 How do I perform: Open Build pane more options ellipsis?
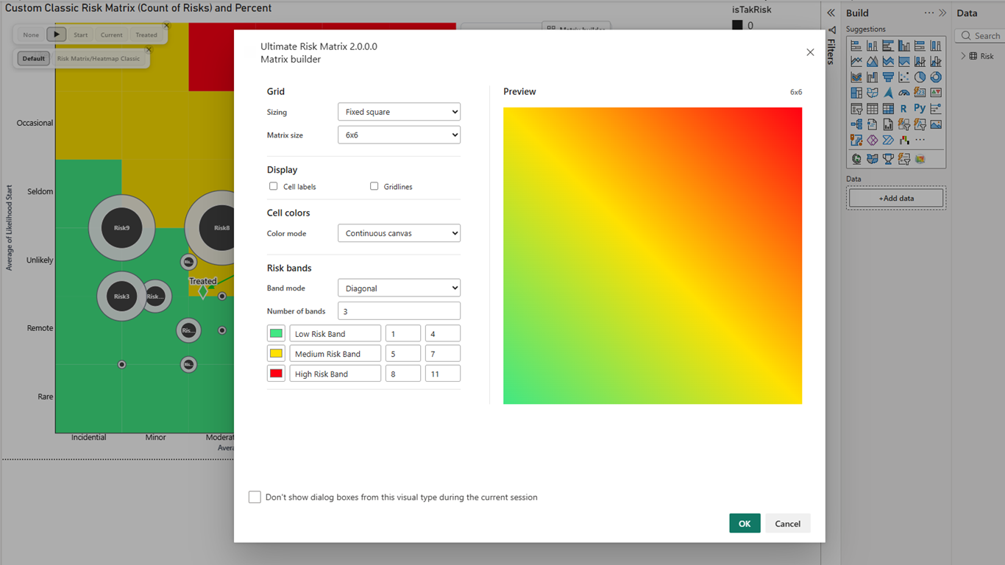[929, 13]
